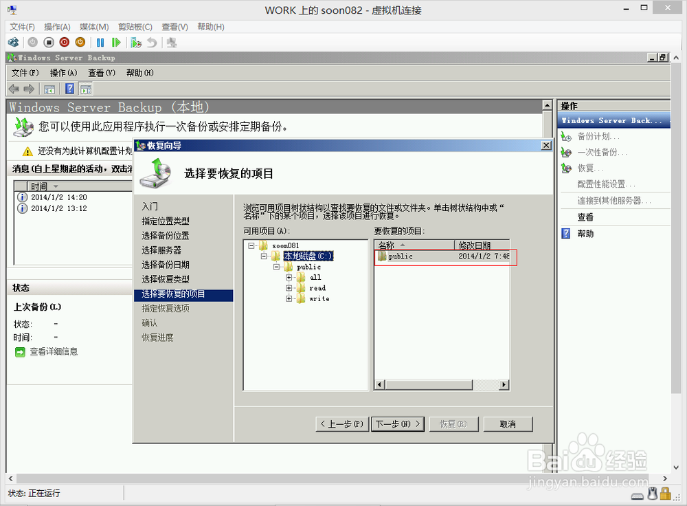
Task: Select message row 2014/1/2 14:20
Action: 74,197
